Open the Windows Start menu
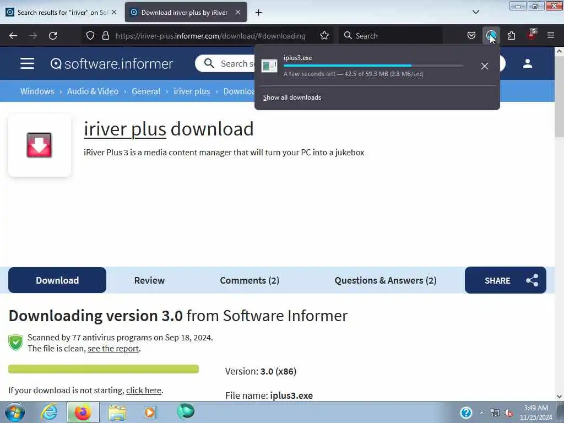 tap(14, 412)
